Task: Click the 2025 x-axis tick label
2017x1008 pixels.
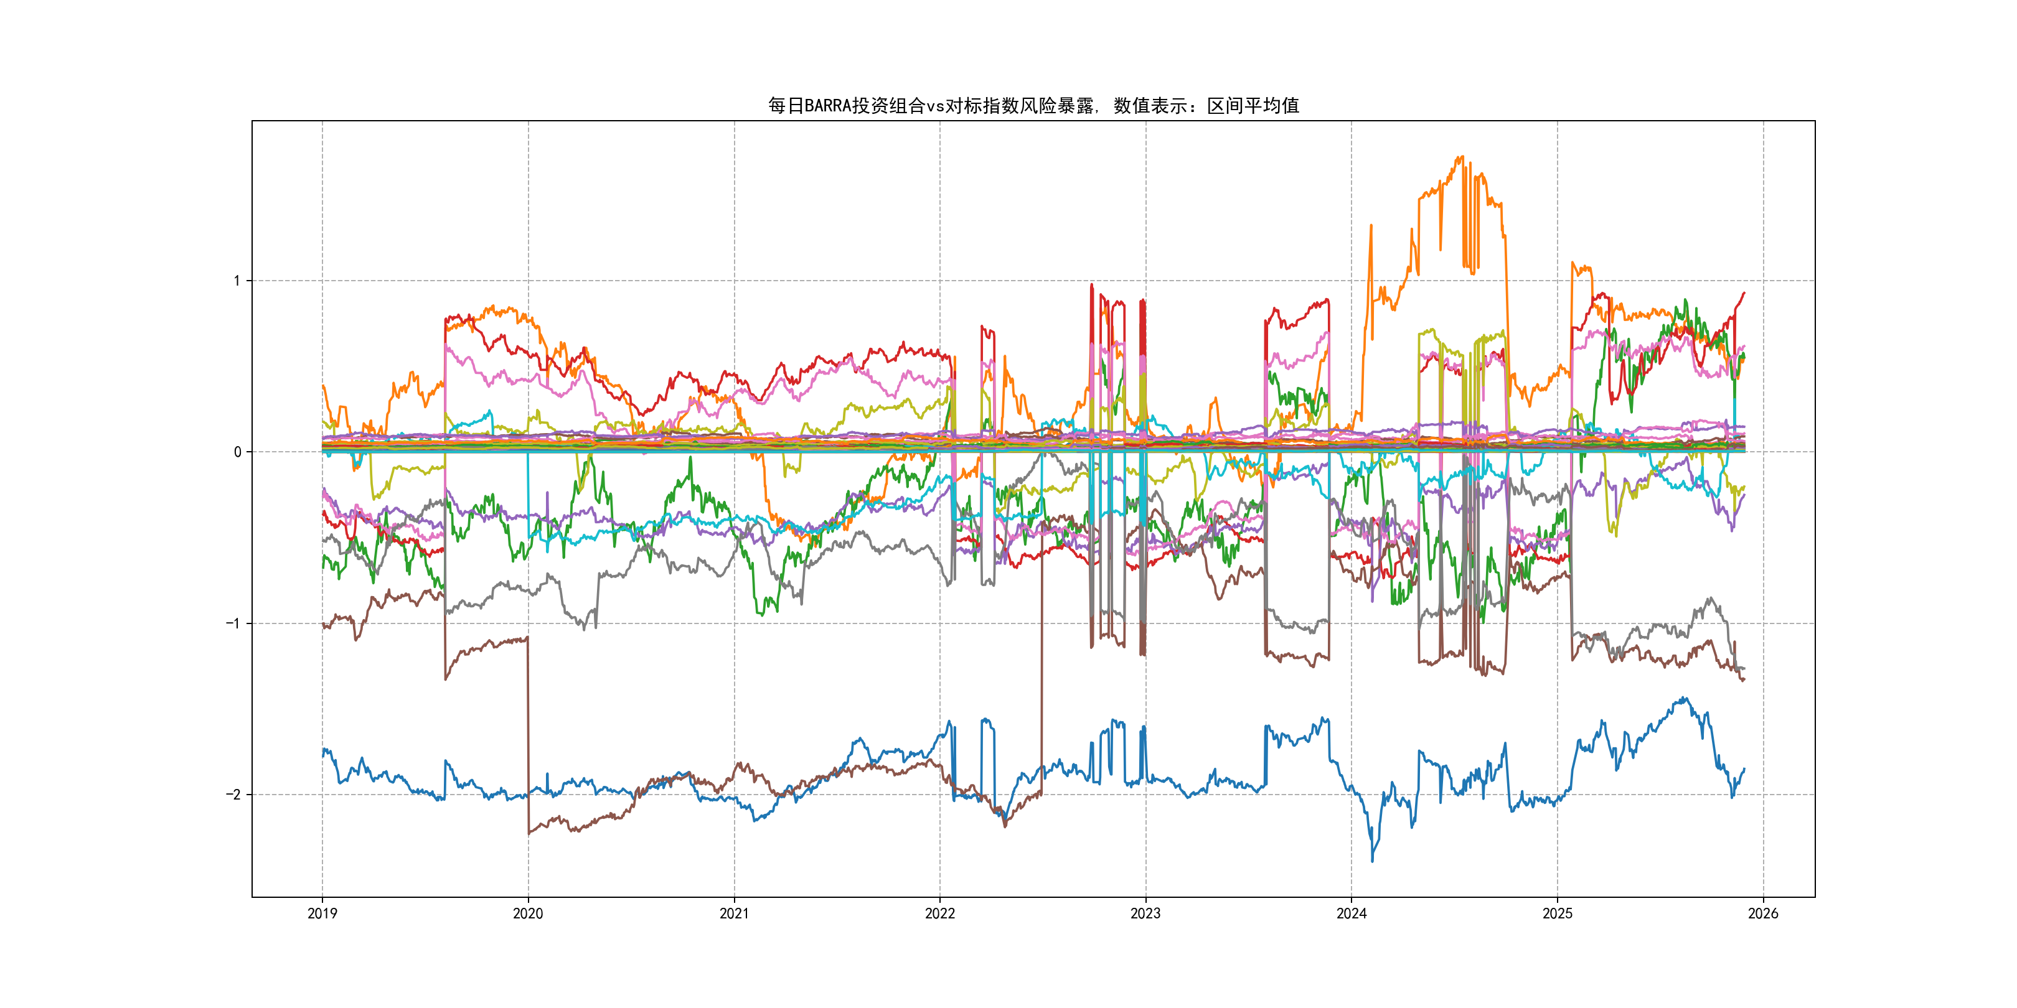Action: tap(1558, 913)
